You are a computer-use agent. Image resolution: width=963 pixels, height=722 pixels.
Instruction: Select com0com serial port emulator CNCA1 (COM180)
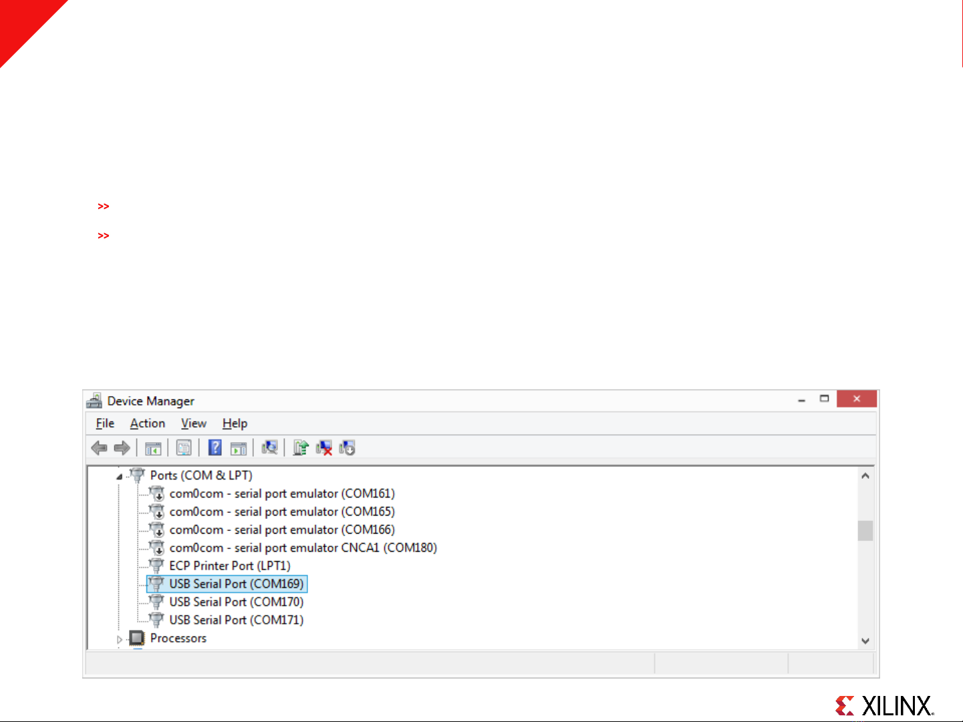point(303,548)
